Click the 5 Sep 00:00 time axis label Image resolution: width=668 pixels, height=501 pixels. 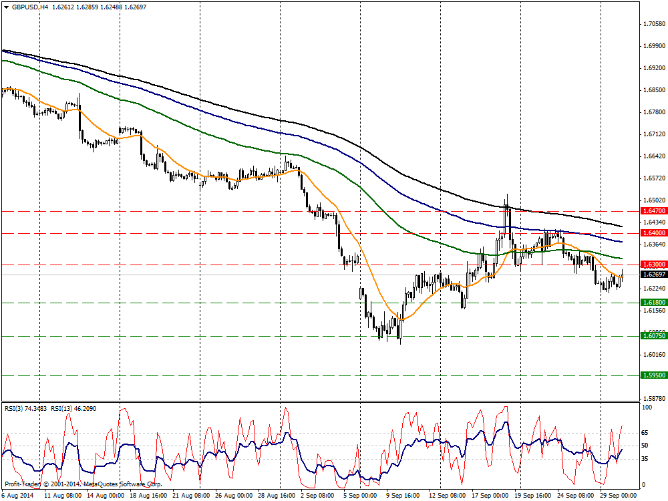(x=360, y=496)
